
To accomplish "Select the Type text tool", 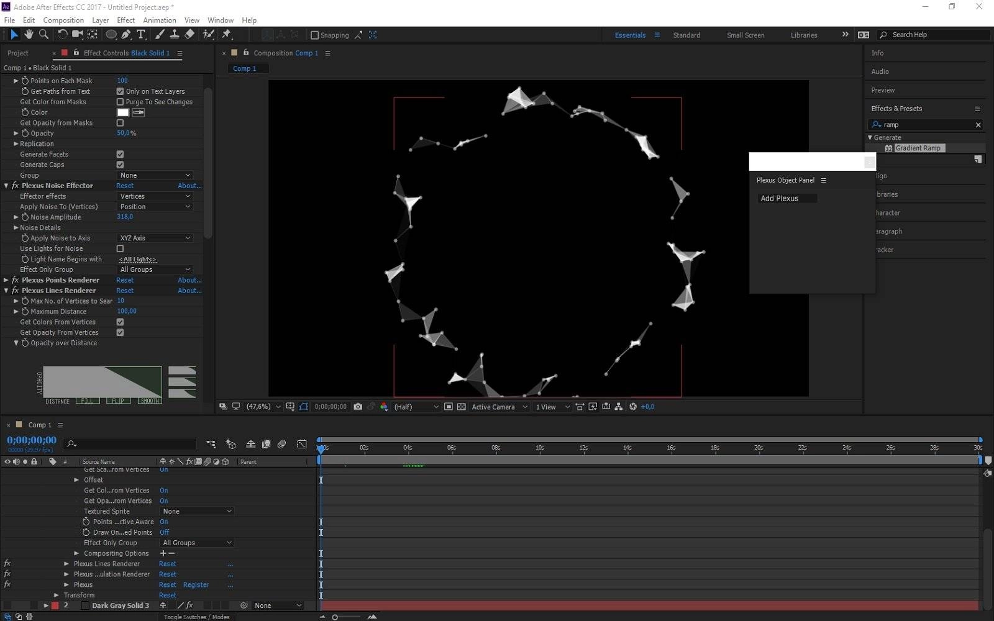I will (141, 35).
